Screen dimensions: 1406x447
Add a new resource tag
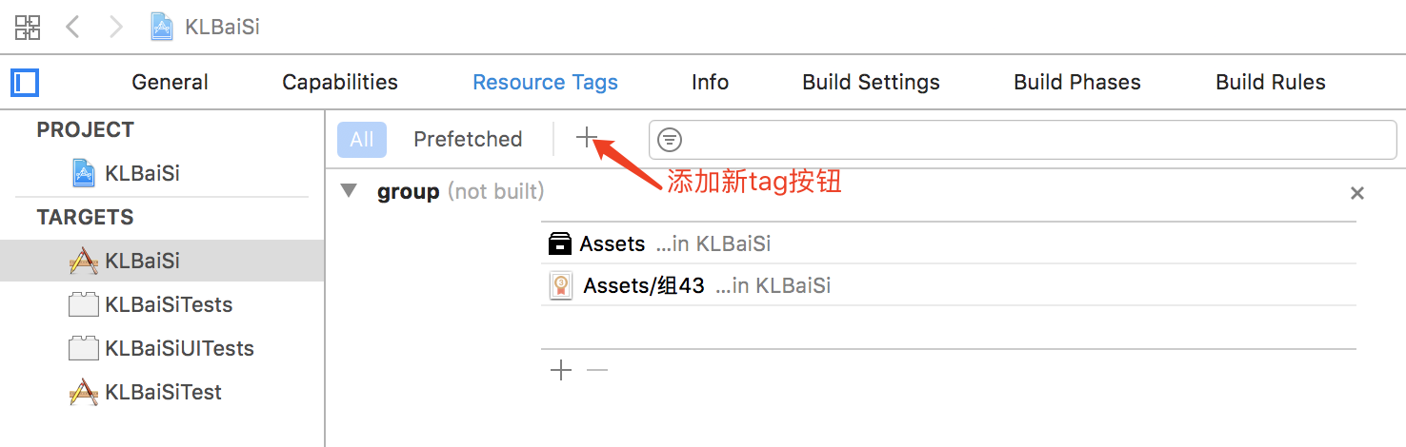[586, 139]
